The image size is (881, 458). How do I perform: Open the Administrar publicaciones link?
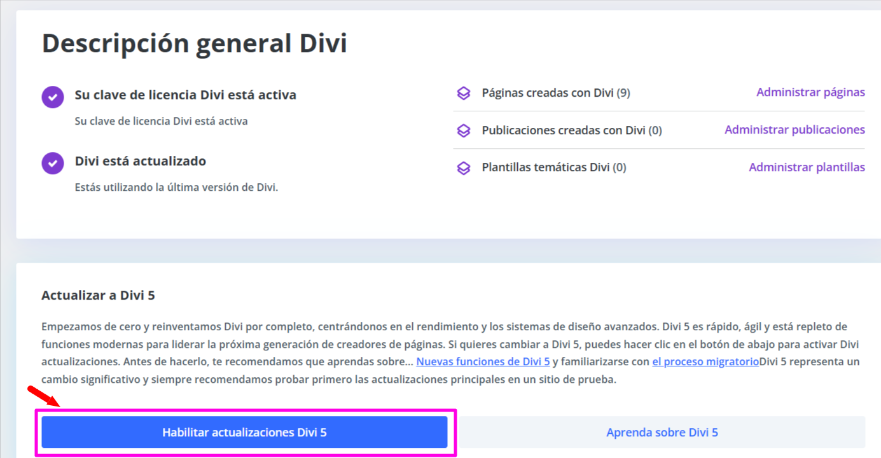pyautogui.click(x=794, y=130)
